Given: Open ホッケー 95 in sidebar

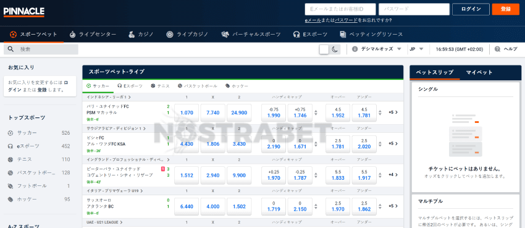Looking at the screenshot, I should tap(39, 199).
